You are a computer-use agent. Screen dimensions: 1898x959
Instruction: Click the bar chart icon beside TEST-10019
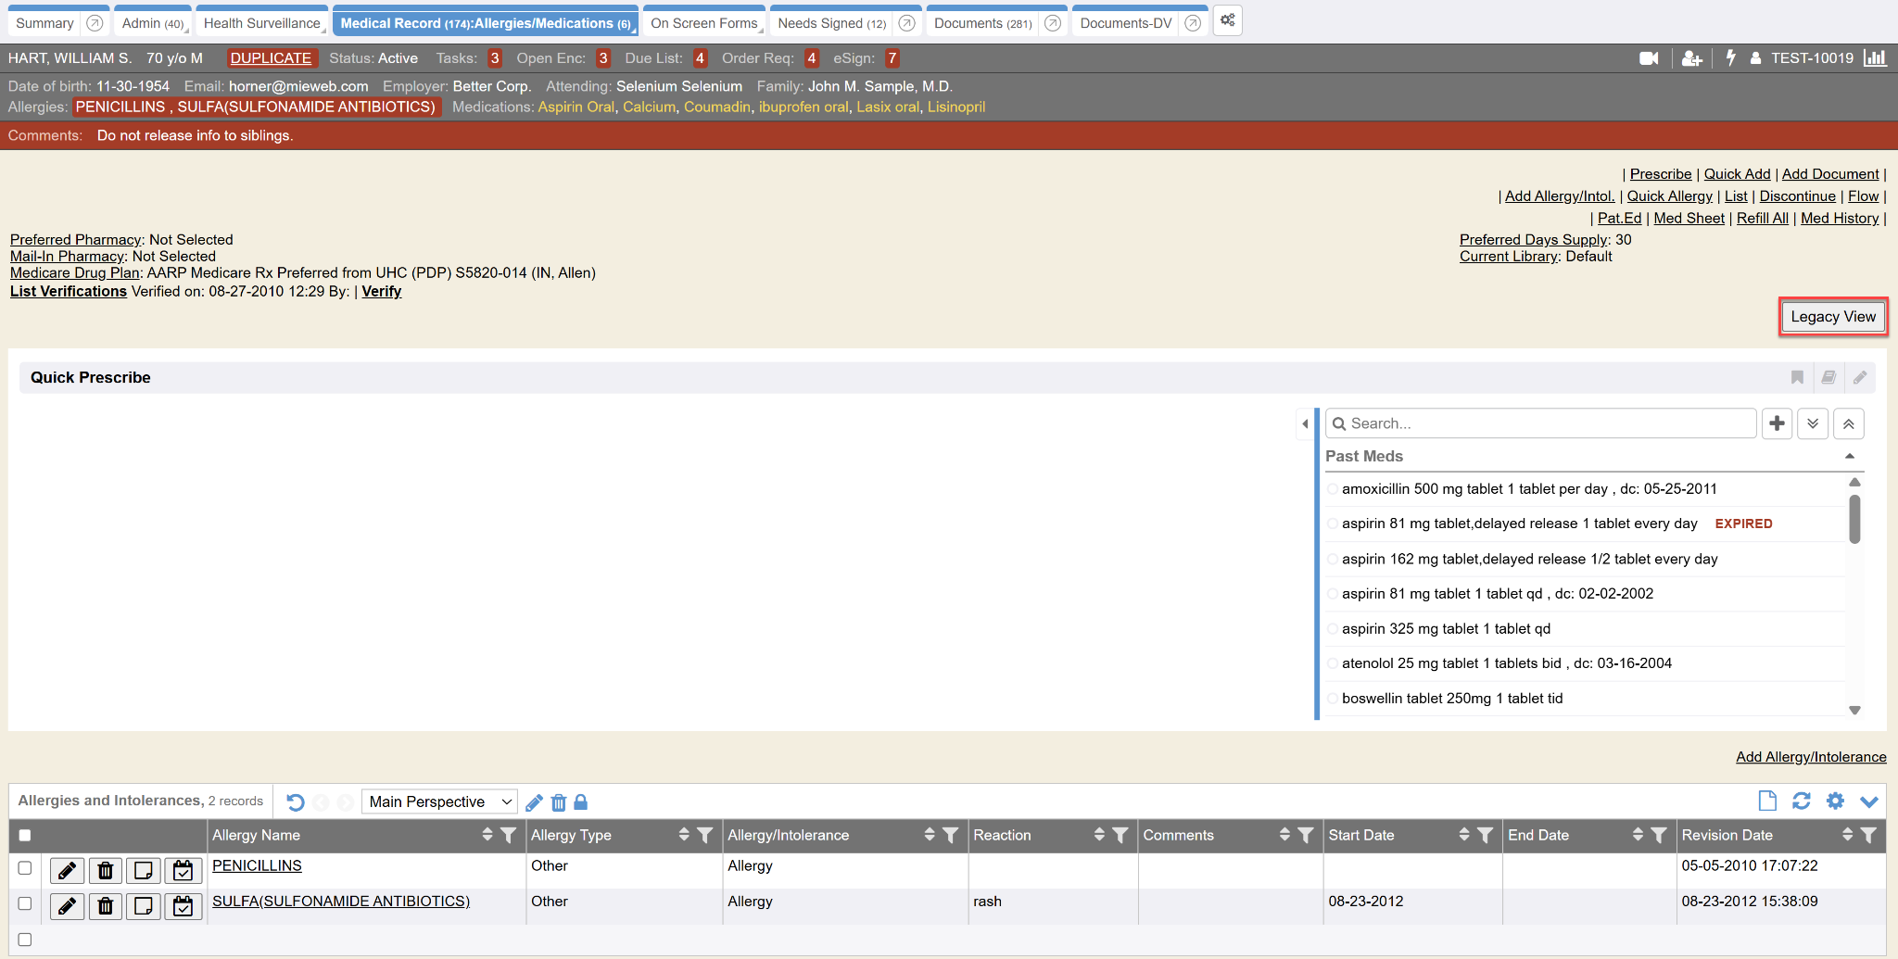[x=1875, y=58]
